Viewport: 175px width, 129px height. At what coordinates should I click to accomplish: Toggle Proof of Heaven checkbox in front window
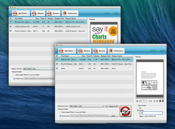pos(57,64)
